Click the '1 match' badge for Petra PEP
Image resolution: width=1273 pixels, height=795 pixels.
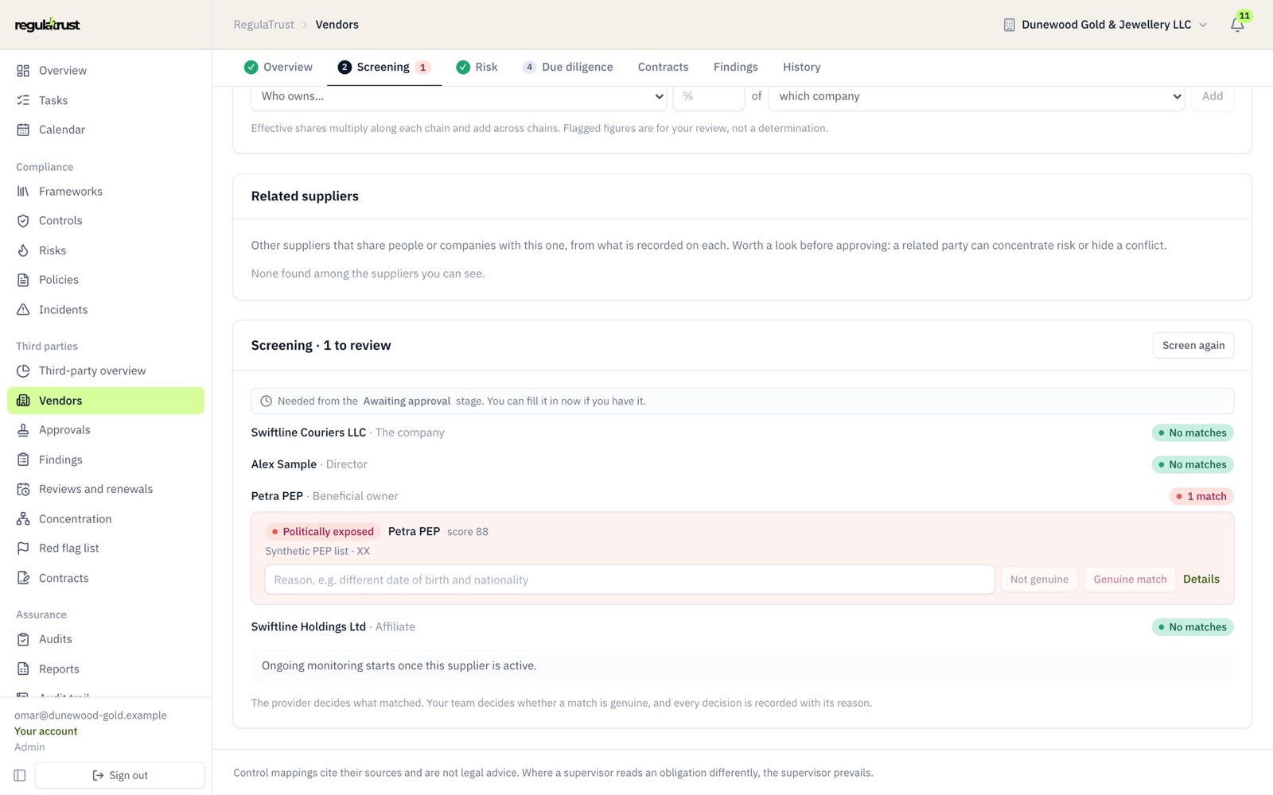(x=1201, y=496)
